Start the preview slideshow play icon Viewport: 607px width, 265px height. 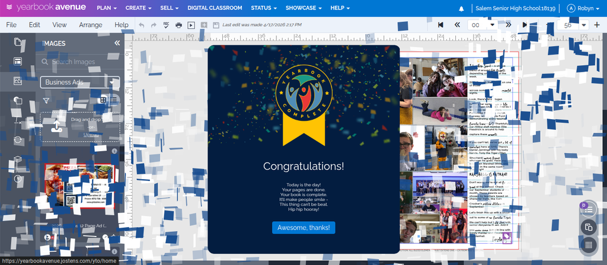pyautogui.click(x=191, y=25)
